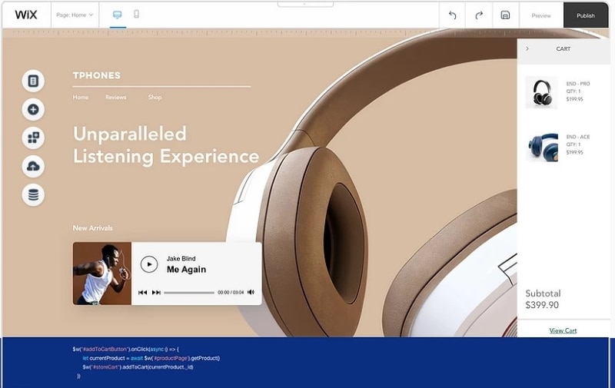Click the addToCartButton code line
The image size is (615, 388).
click(x=125, y=349)
